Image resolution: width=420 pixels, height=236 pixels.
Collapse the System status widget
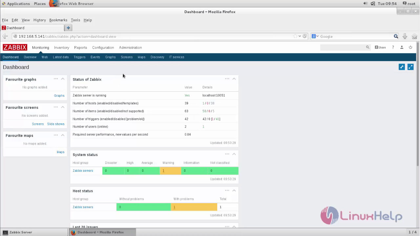(234, 154)
